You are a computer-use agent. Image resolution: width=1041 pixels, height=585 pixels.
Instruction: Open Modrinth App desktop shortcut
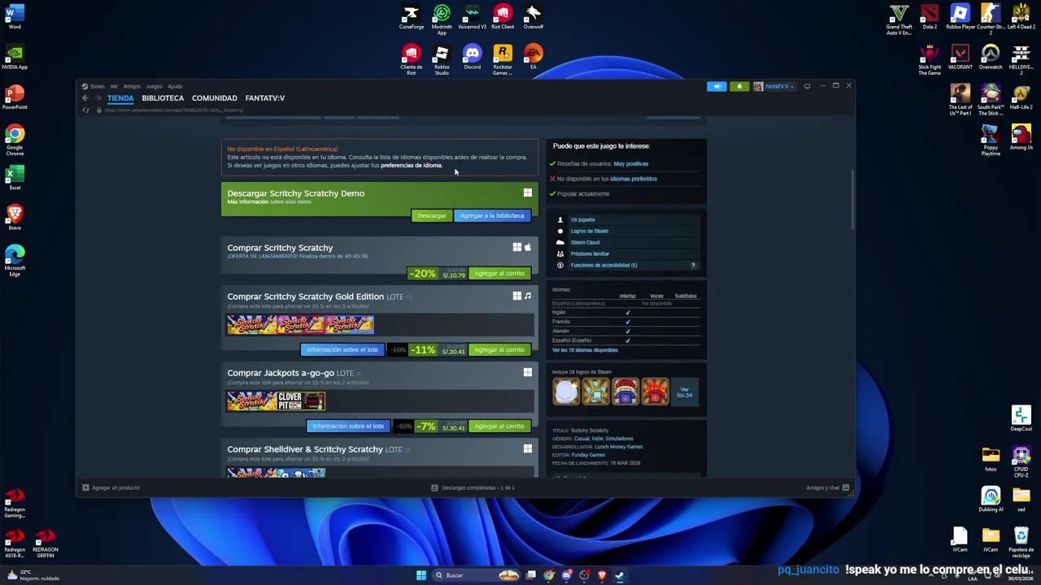click(442, 19)
